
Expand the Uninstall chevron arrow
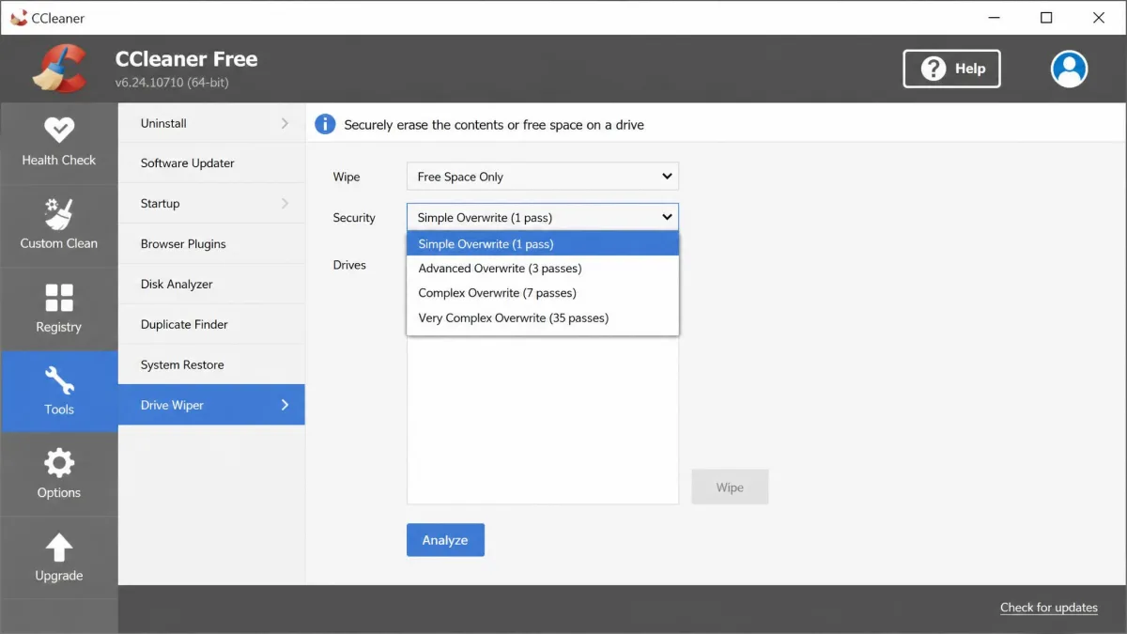(286, 123)
